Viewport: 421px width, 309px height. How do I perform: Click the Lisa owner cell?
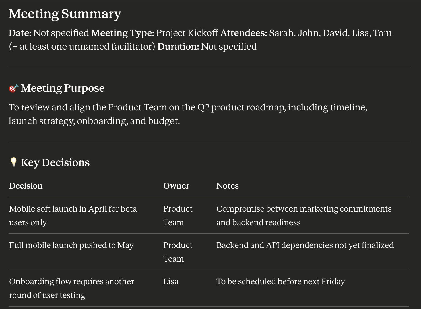coord(171,281)
